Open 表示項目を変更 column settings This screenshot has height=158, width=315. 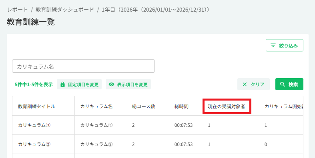128,84
